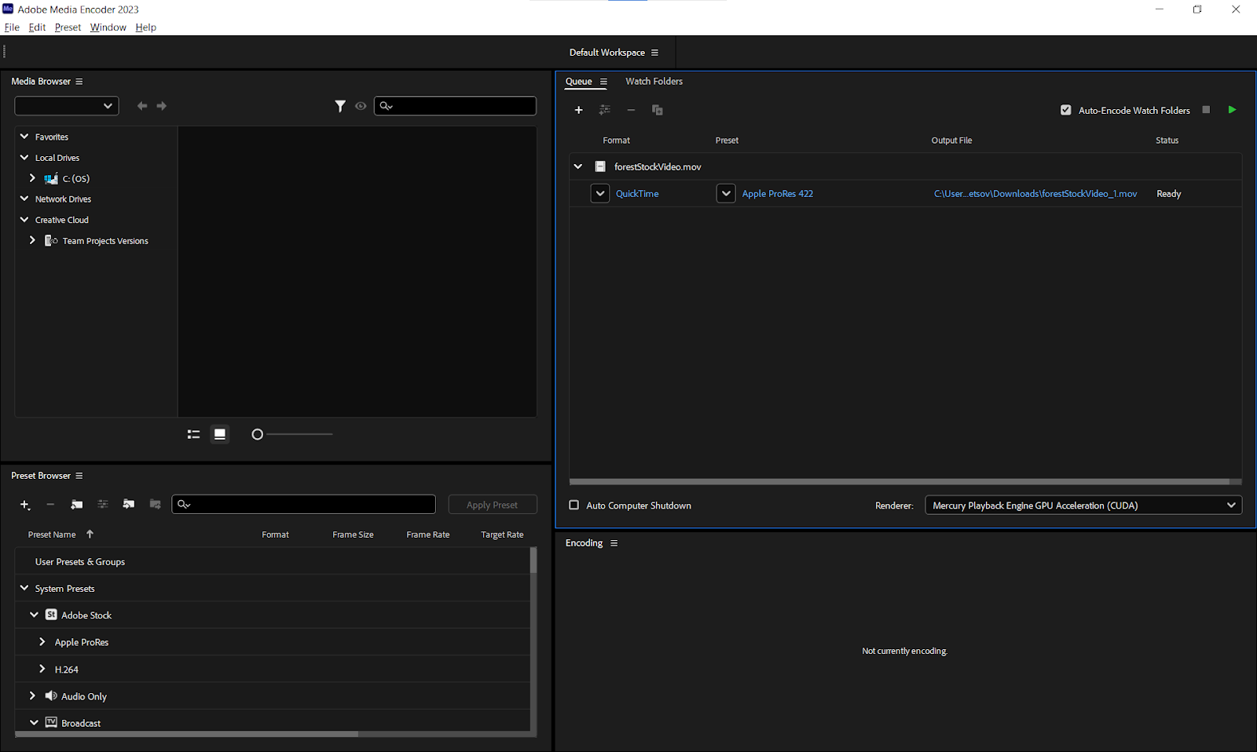
Task: Click the import presets icon
Action: coord(129,505)
